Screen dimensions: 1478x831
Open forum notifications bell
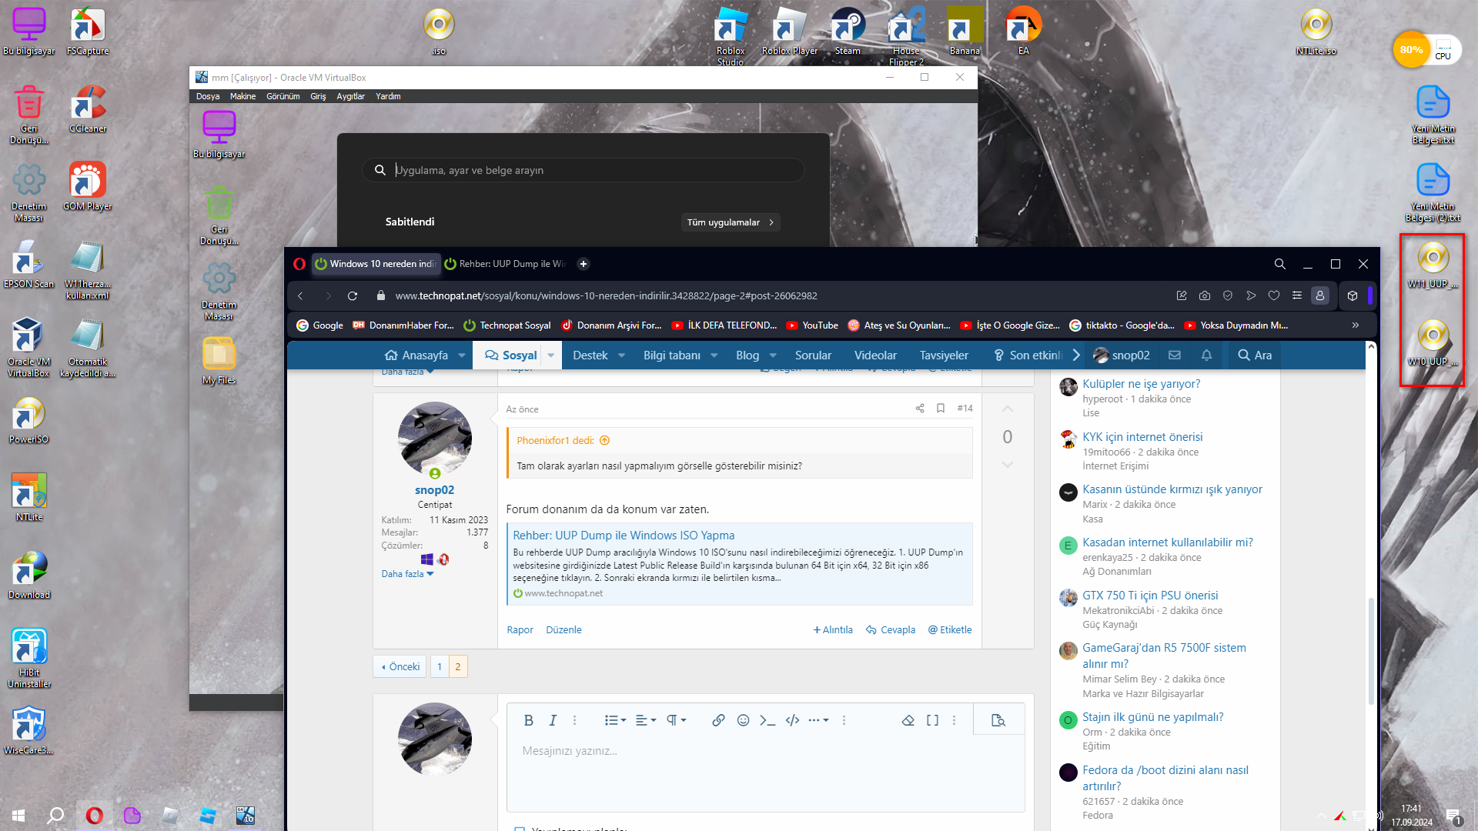[1206, 355]
